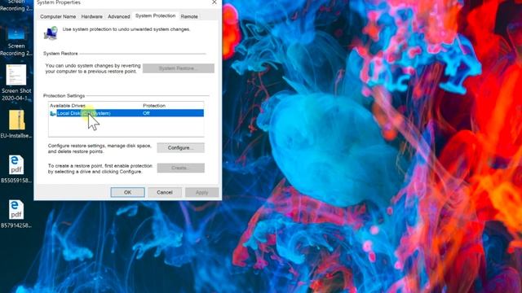
Task: Click the Protection column header
Action: 154,106
